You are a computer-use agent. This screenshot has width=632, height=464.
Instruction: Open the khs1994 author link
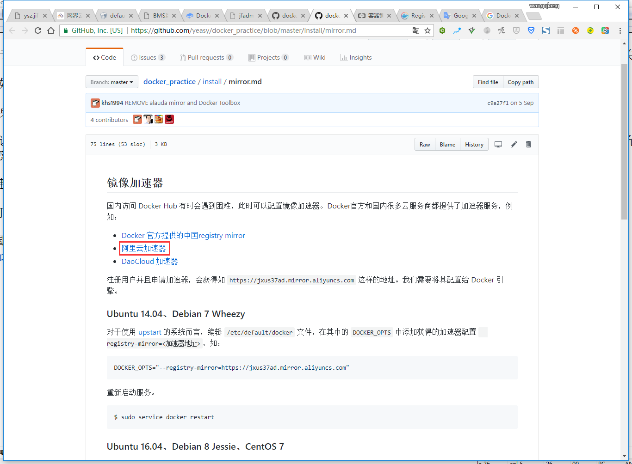point(112,103)
